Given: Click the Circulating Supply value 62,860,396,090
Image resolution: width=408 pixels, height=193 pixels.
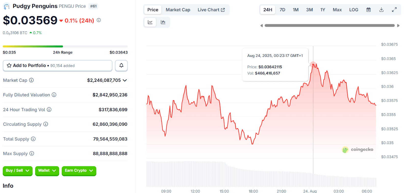Looking at the screenshot, I should click(x=110, y=124).
